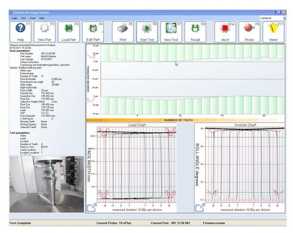The height and width of the screenshot is (233, 293).
Task: Expand the Lead Chart with the arrow icon
Action: (x=92, y=208)
